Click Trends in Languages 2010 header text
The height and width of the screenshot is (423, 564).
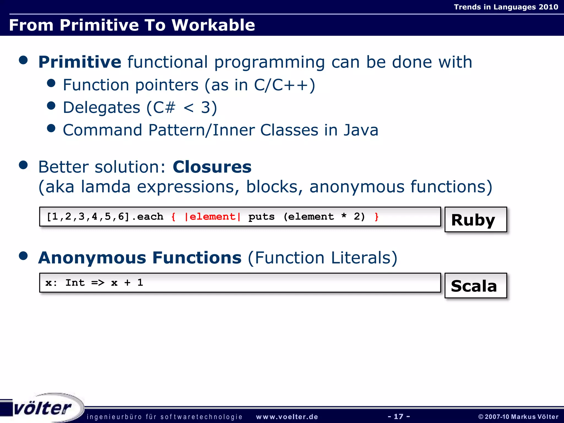[x=506, y=7]
